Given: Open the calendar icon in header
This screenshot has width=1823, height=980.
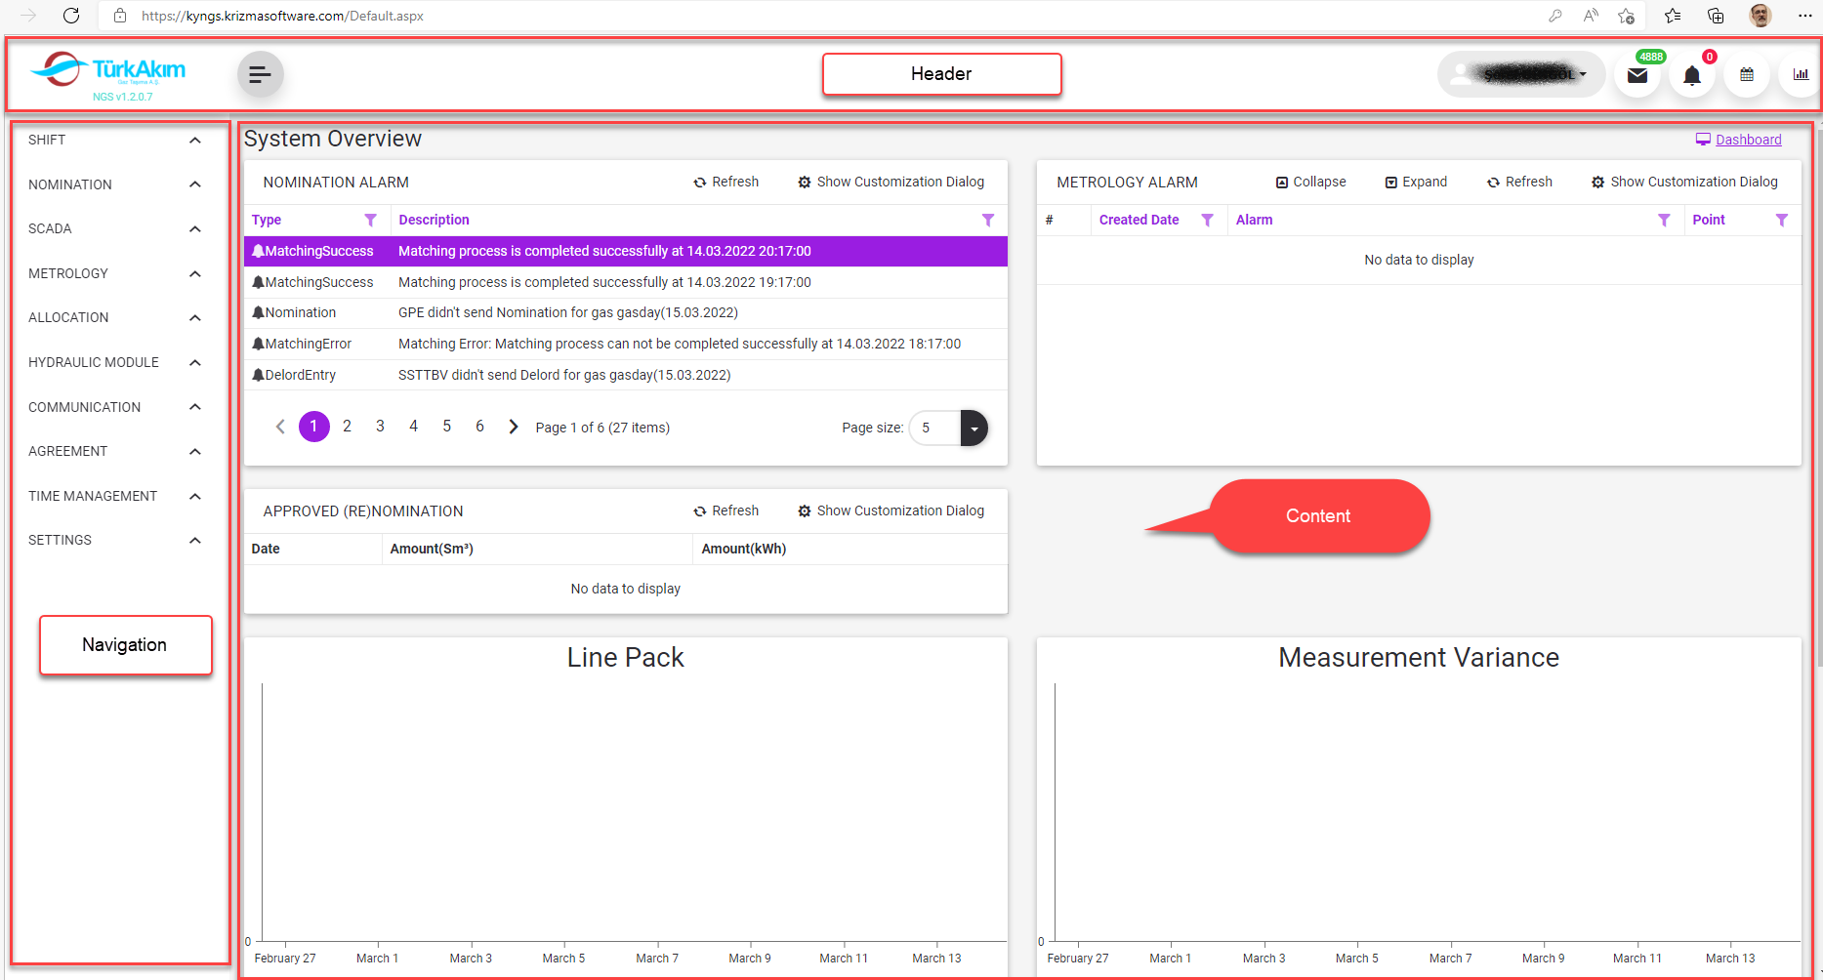Looking at the screenshot, I should [x=1747, y=75].
